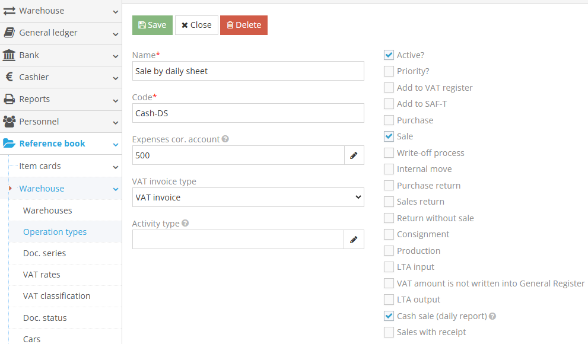Image resolution: width=588 pixels, height=344 pixels.
Task: Click the help icon next to Cash sale (daily report)
Action: point(492,316)
